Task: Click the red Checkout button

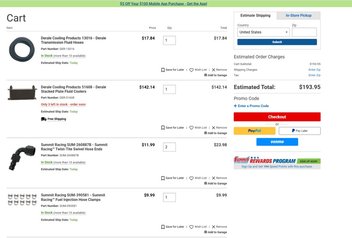Action: point(277,117)
